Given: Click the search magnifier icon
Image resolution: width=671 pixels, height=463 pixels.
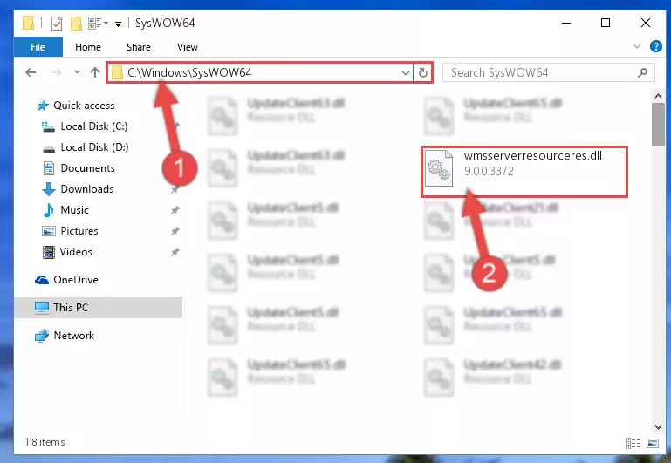Looking at the screenshot, I should click(x=642, y=73).
